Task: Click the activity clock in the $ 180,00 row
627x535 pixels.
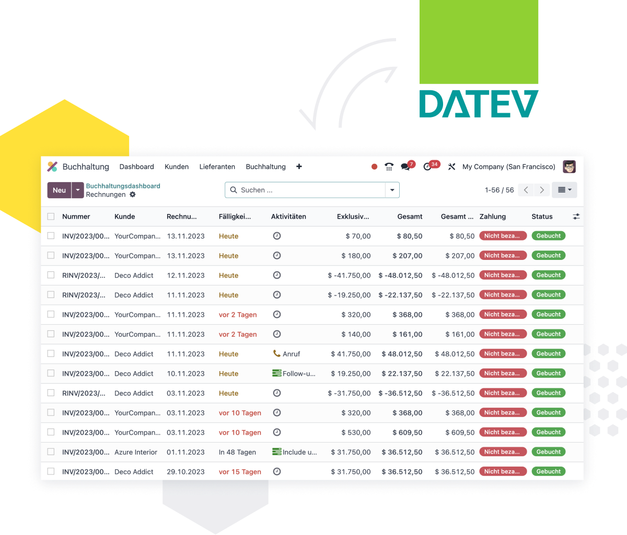Action: coord(277,256)
